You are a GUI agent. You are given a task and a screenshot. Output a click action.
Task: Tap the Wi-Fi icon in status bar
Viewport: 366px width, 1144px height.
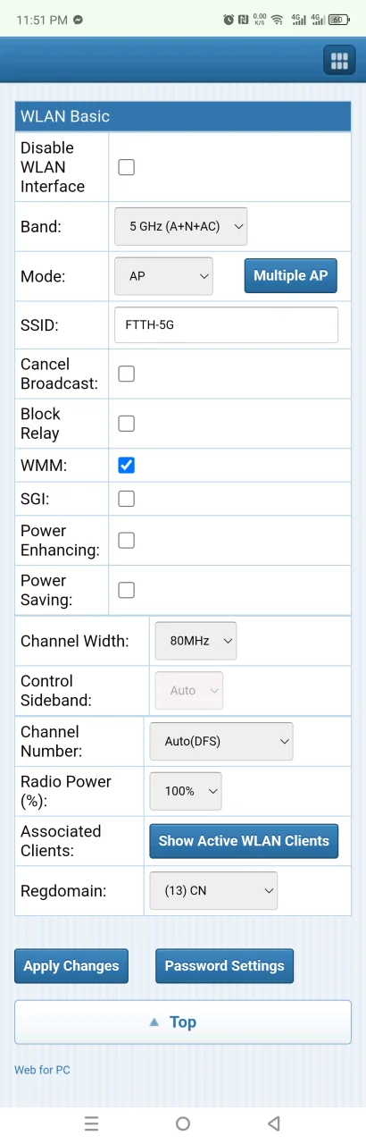pyautogui.click(x=278, y=19)
